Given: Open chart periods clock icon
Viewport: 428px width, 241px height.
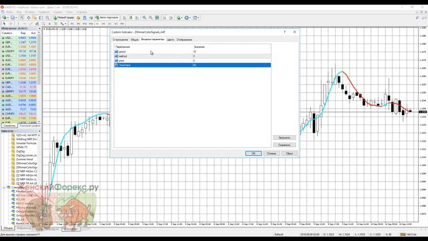Looking at the screenshot, I should (187, 17).
